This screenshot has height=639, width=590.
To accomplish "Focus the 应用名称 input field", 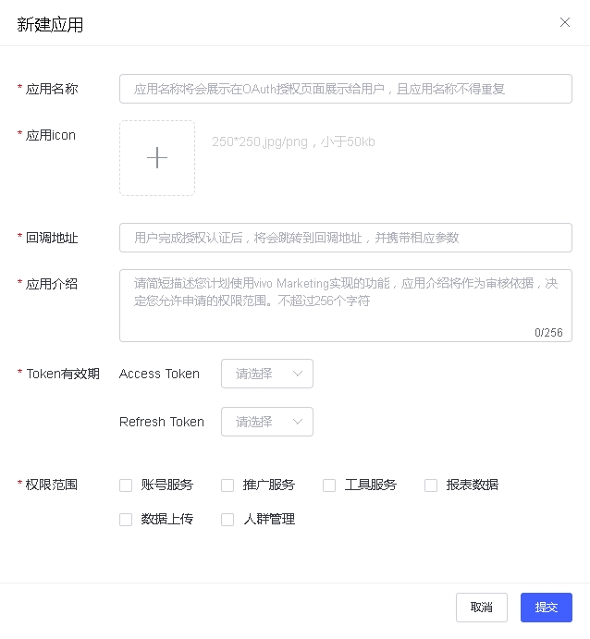I will pos(346,89).
